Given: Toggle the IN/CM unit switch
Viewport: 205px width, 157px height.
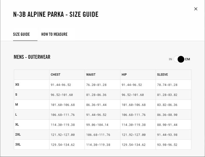Looking at the screenshot, I should pyautogui.click(x=179, y=59).
